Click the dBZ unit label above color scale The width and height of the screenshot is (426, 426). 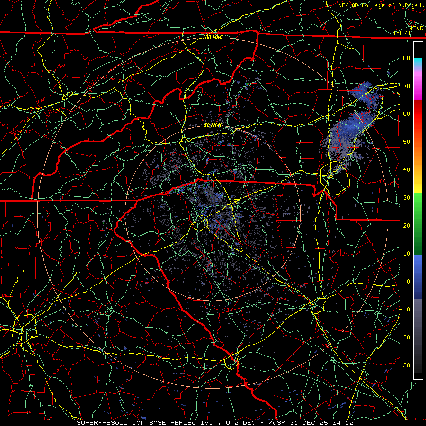[402, 33]
